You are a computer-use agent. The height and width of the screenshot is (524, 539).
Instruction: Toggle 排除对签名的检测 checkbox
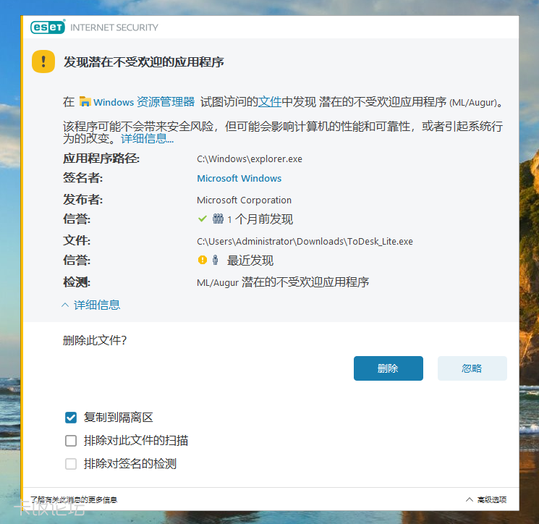click(71, 463)
